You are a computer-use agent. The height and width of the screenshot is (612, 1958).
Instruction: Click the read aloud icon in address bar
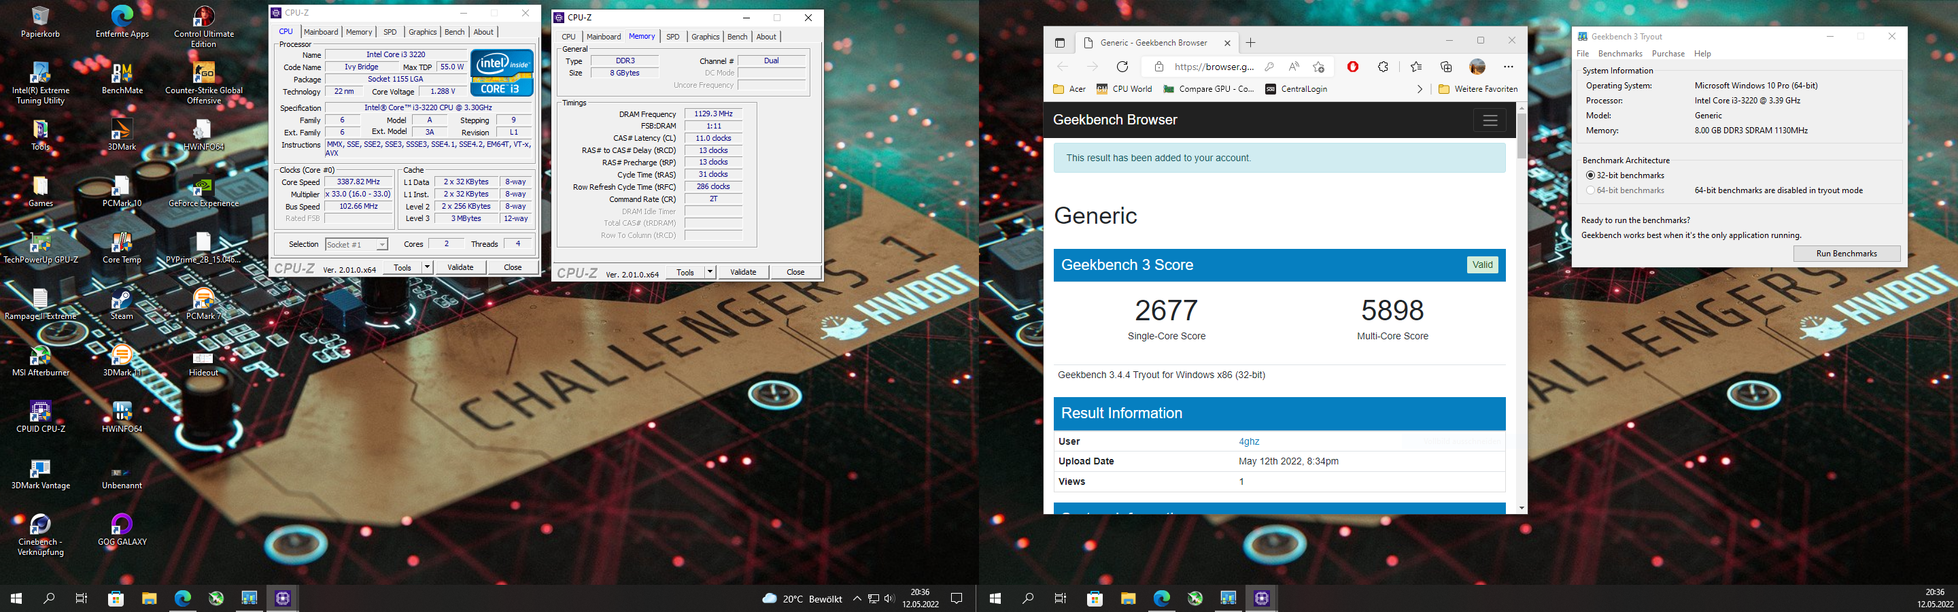pyautogui.click(x=1294, y=67)
